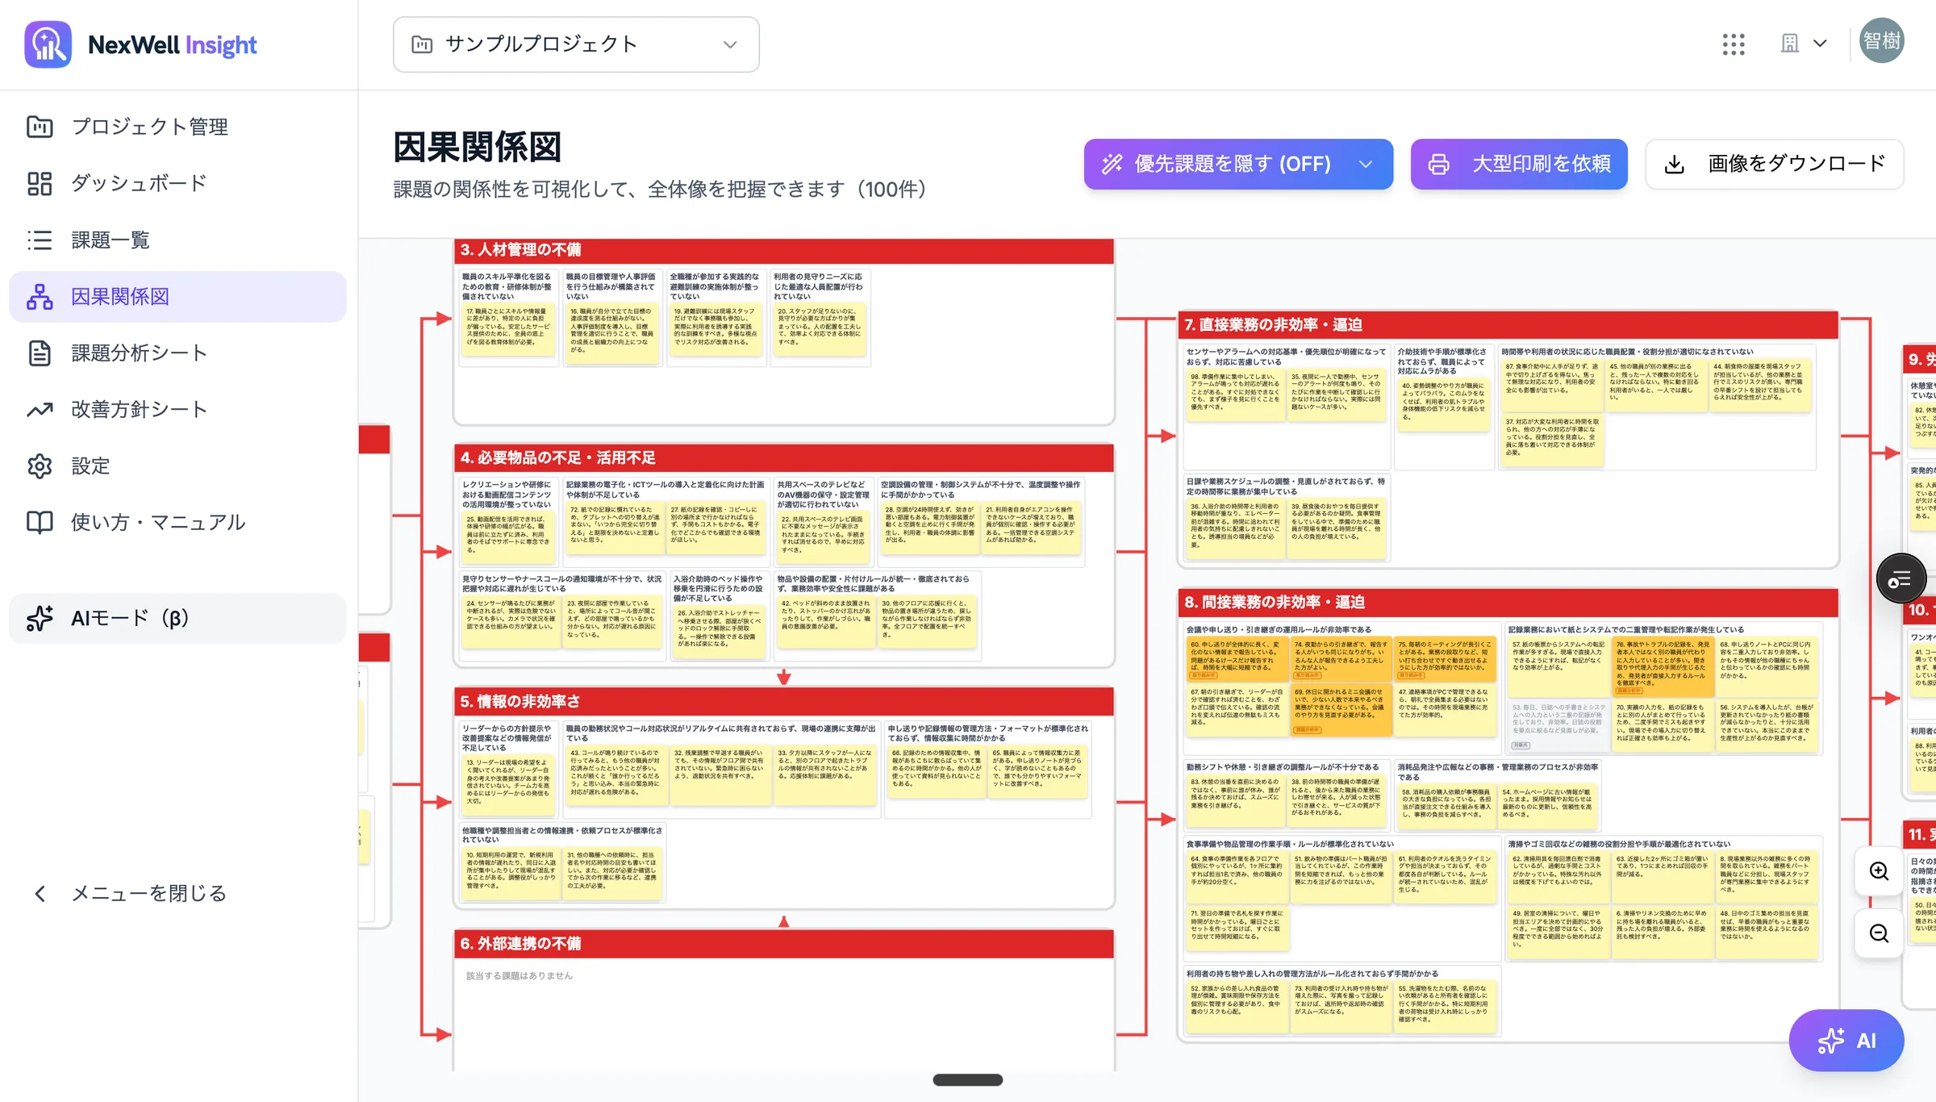Screen dimensions: 1936x1102
Task: Click the メニューを閉じる chevron icon
Action: pos(40,893)
